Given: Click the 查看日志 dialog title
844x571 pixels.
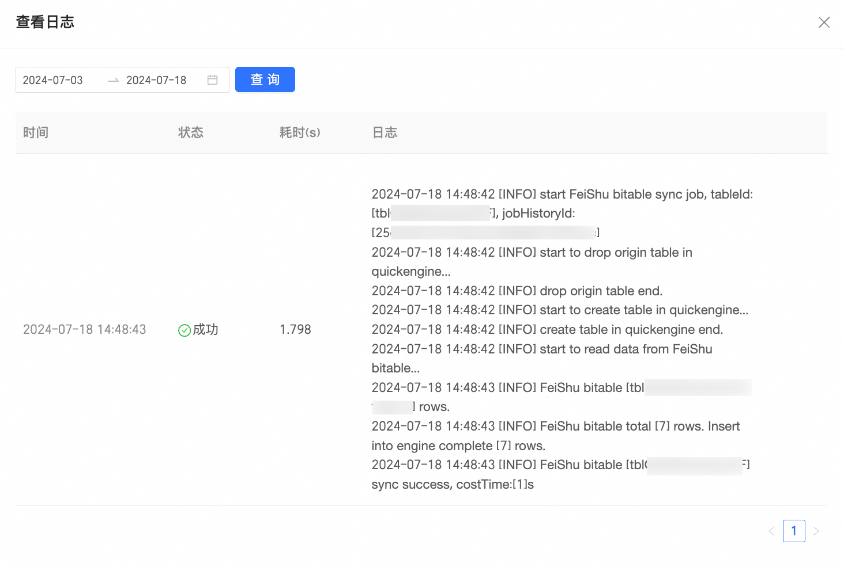Looking at the screenshot, I should 45,22.
